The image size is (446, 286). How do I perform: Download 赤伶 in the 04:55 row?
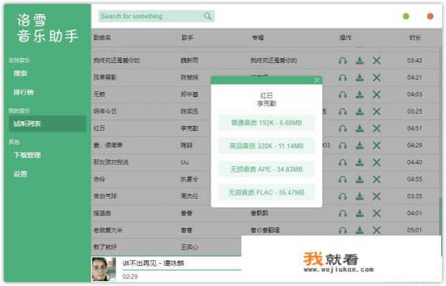359,179
